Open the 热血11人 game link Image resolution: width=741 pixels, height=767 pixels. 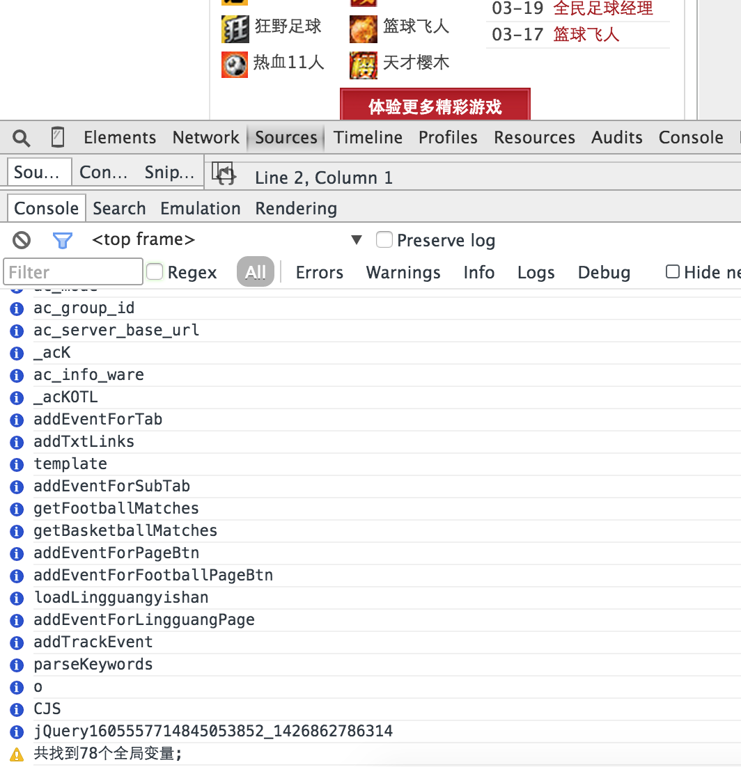pyautogui.click(x=289, y=62)
